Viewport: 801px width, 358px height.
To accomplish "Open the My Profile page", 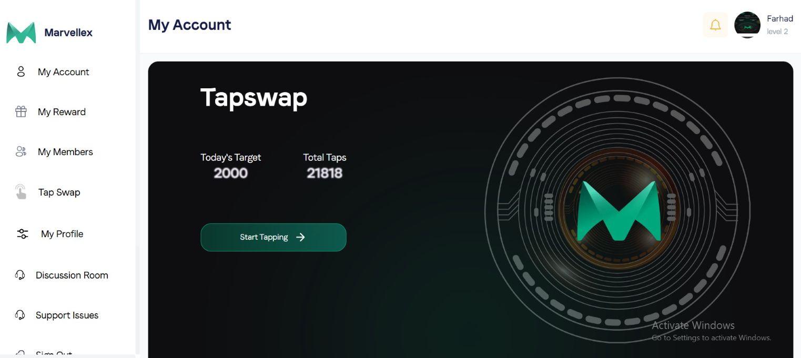I will point(62,234).
